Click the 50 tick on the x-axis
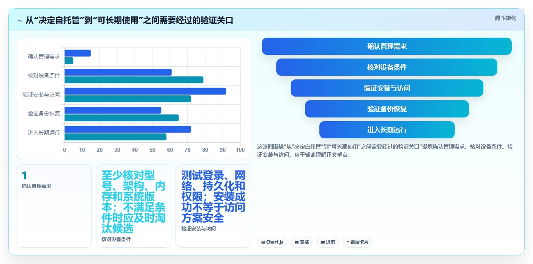533x264 pixels. point(153,150)
